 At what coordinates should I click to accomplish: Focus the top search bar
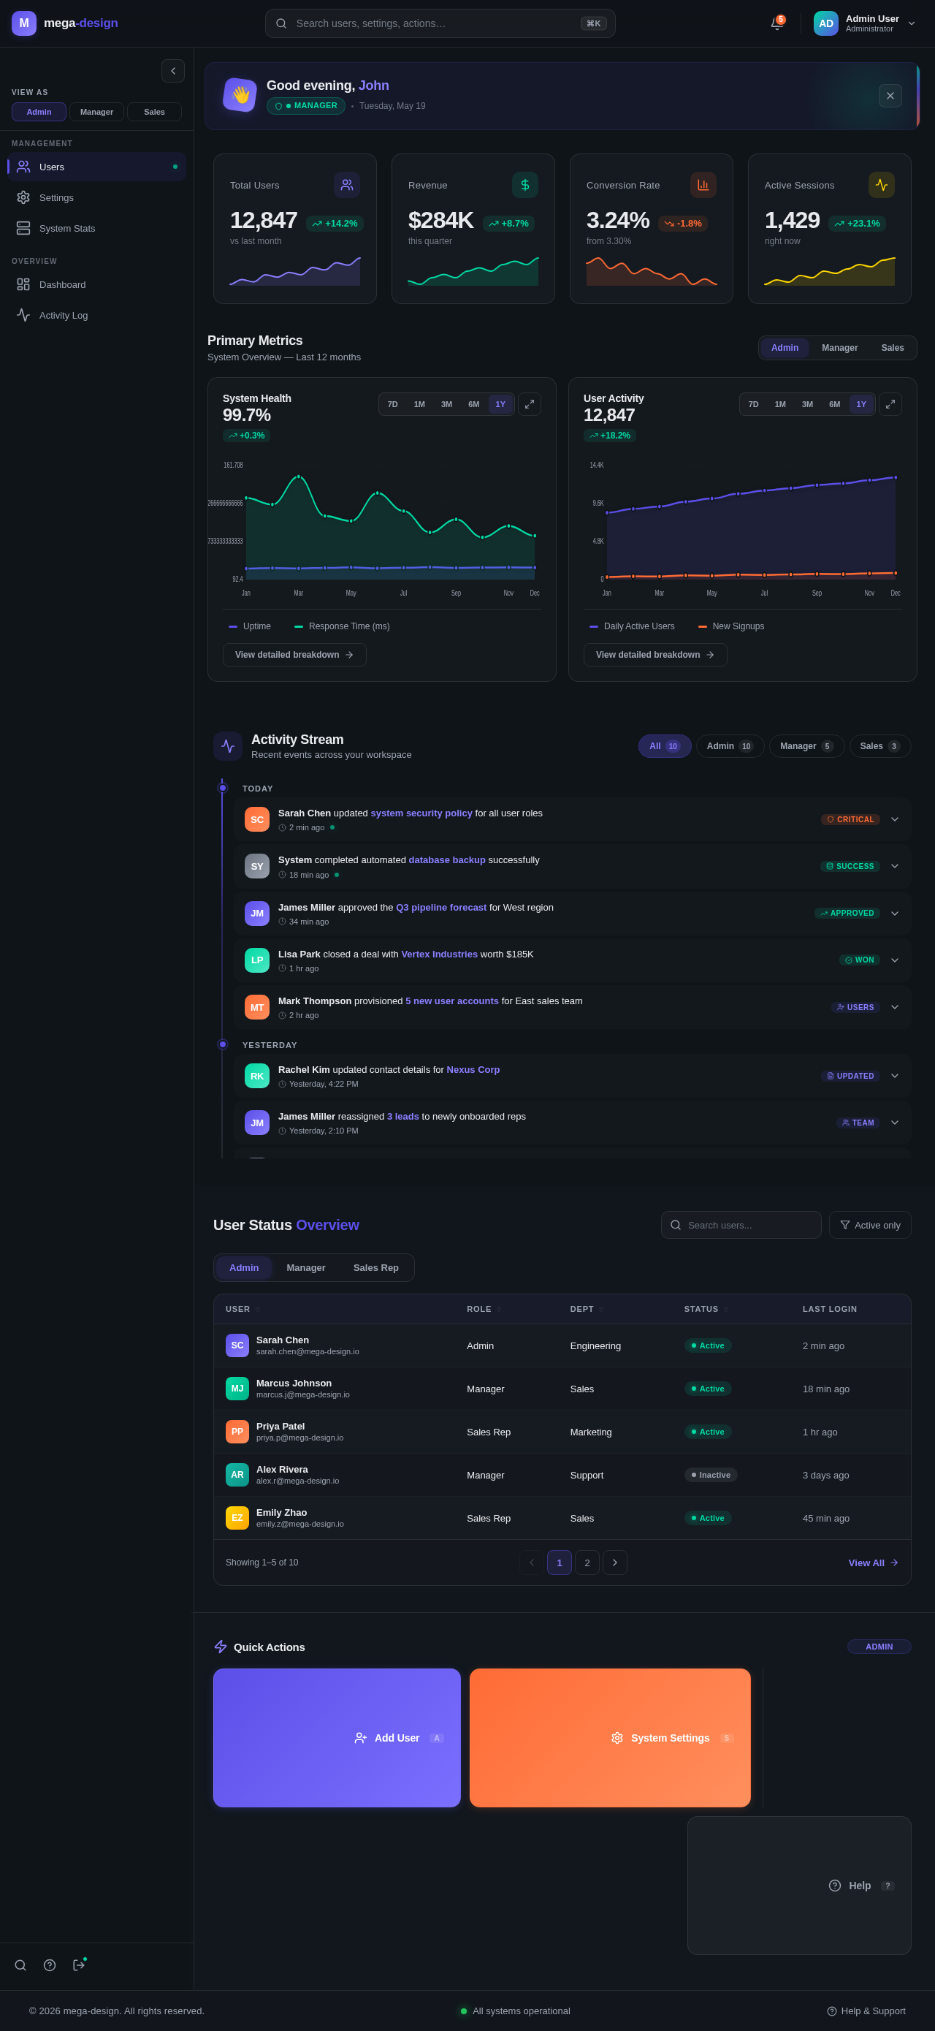click(x=440, y=23)
